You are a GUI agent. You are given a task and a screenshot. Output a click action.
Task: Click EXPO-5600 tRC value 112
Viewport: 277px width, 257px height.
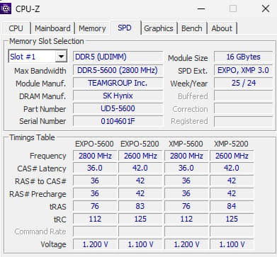click(95, 219)
